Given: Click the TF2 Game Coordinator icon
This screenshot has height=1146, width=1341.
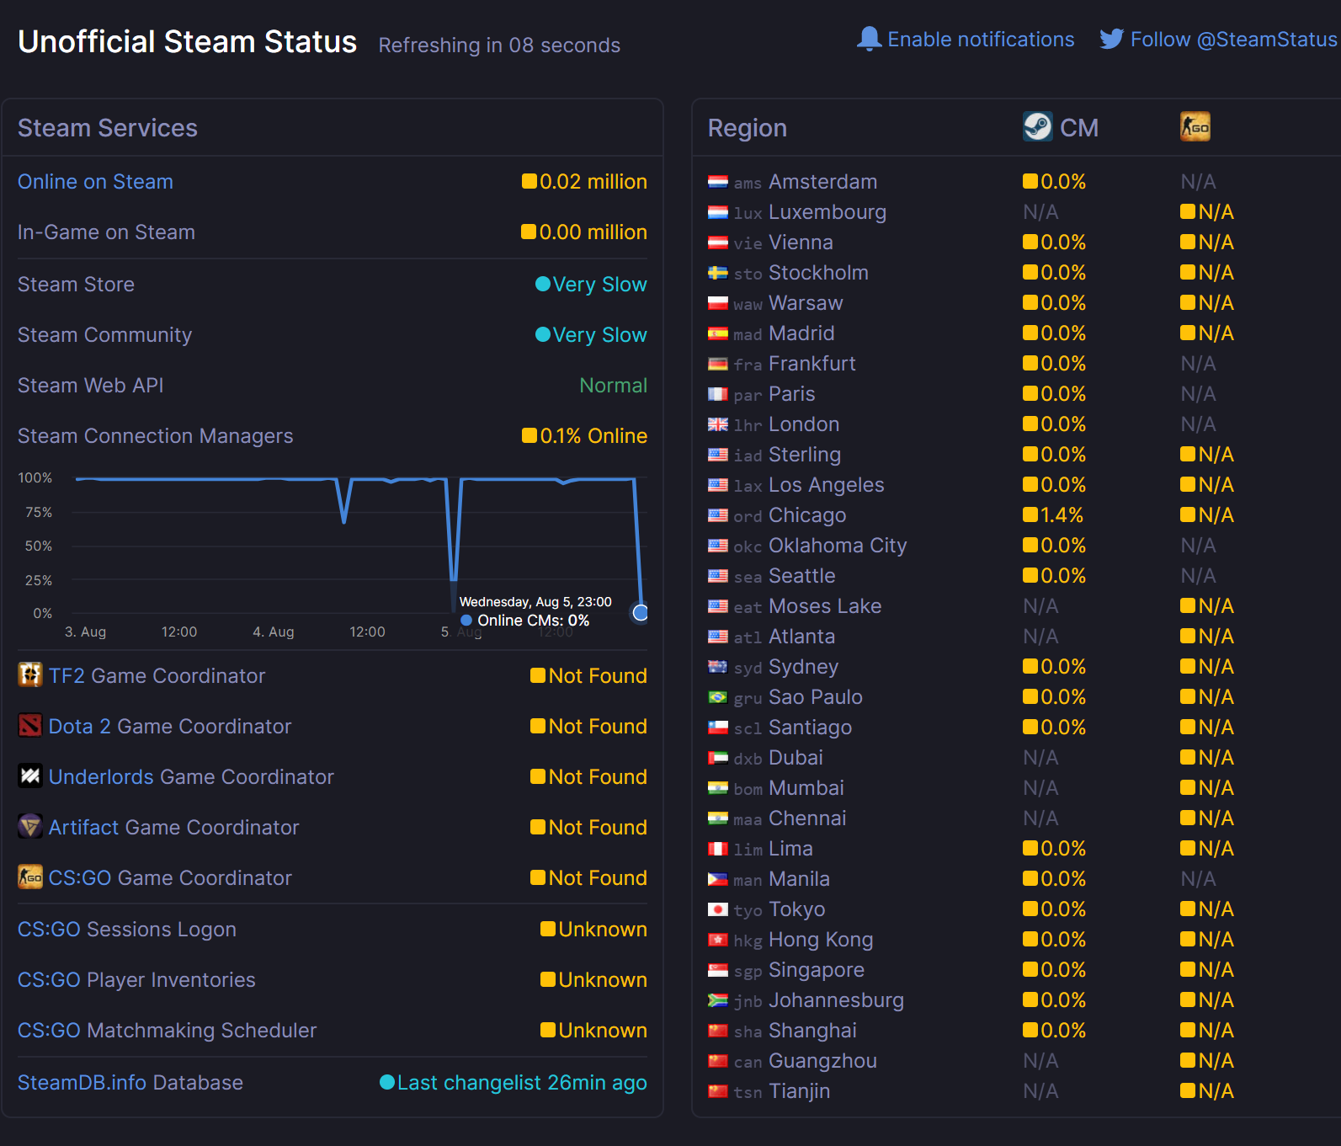Looking at the screenshot, I should 30,674.
